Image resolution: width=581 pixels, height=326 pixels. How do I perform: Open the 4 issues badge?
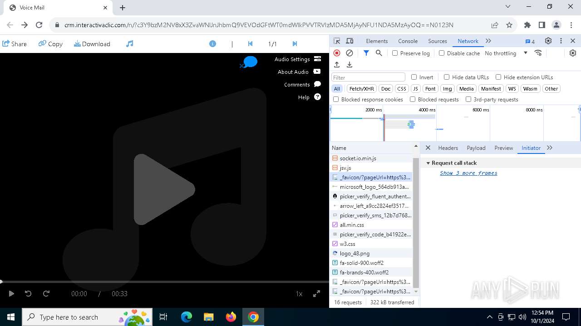pyautogui.click(x=530, y=41)
